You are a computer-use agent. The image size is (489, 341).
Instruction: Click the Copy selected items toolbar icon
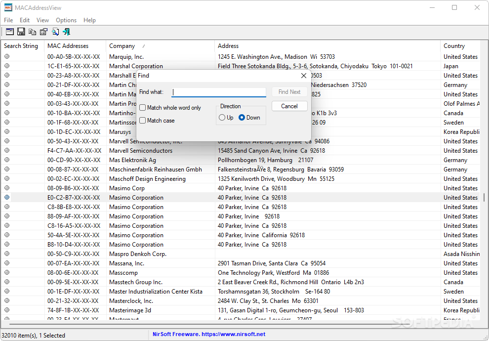(x=33, y=32)
